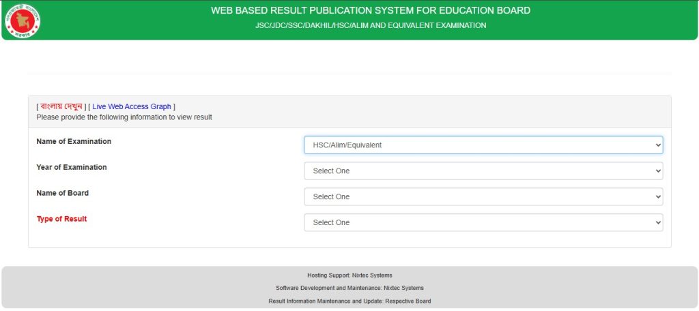
Task: Click 'Please provide the following information' text
Action: point(124,117)
